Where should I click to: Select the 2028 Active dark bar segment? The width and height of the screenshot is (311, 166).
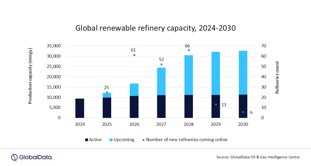click(x=189, y=106)
